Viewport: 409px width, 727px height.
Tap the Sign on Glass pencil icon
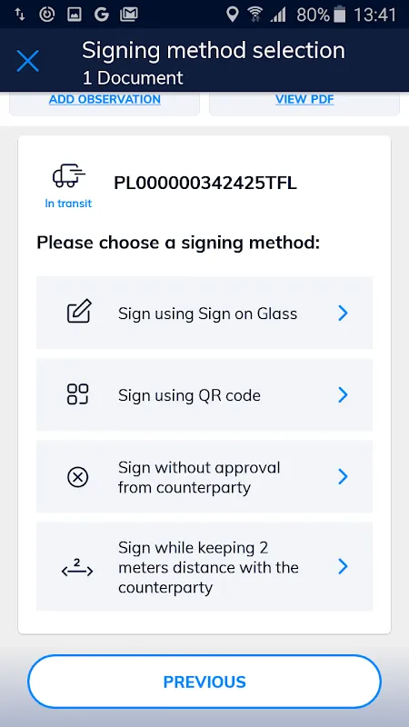click(79, 311)
